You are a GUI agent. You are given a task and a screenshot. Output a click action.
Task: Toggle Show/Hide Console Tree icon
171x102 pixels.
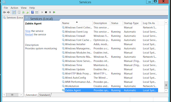point(14,12)
